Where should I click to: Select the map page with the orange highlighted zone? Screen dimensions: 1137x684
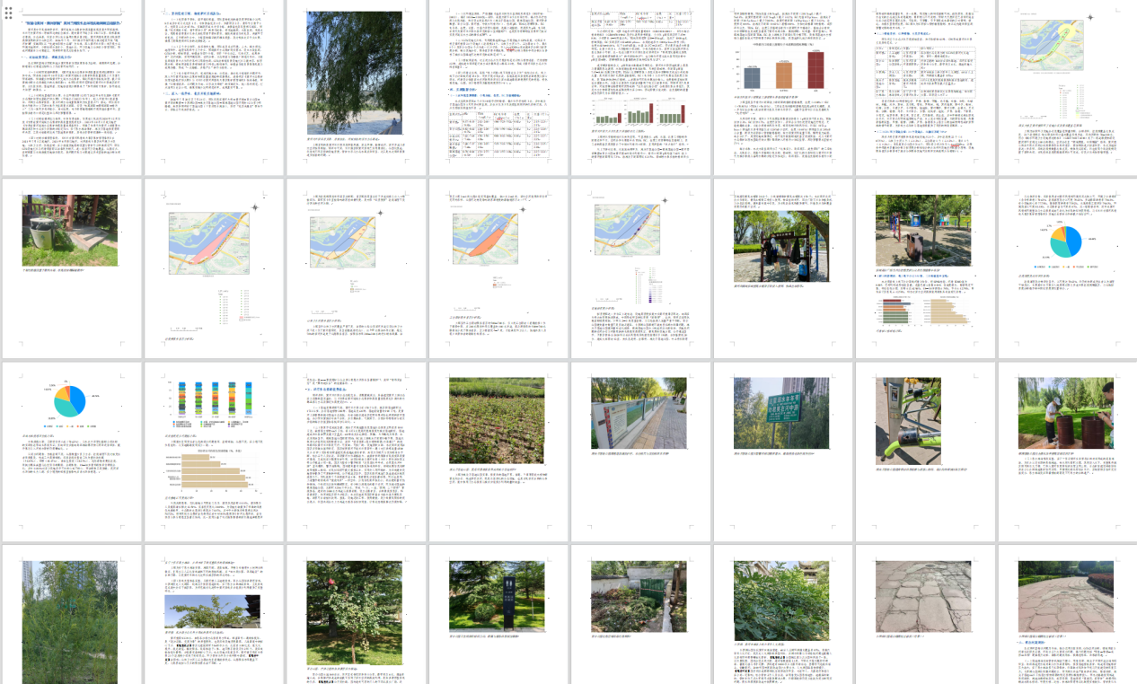[x=497, y=269]
